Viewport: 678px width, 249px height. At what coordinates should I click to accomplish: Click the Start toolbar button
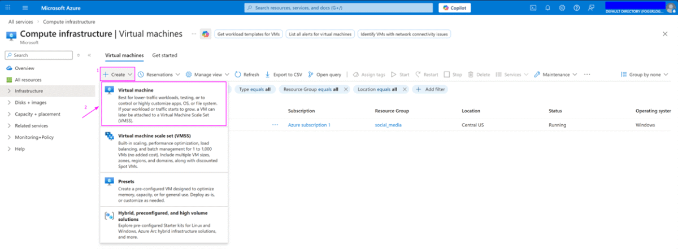tap(400, 74)
